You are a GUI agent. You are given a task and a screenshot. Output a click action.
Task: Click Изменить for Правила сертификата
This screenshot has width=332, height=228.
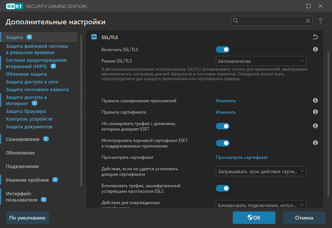point(225,112)
